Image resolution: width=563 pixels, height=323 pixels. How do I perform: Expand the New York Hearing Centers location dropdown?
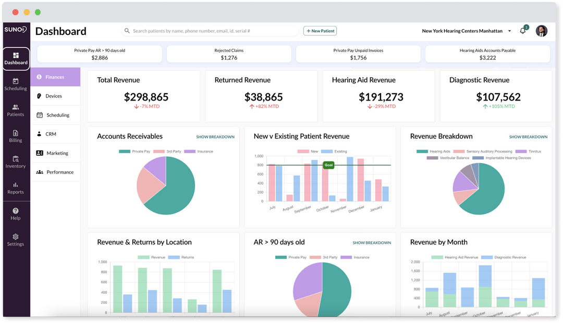pyautogui.click(x=467, y=31)
